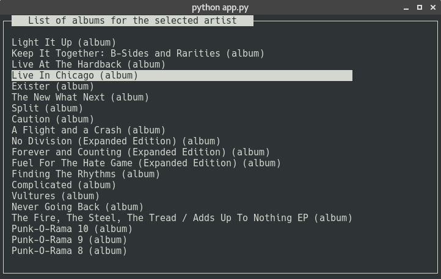441x279 pixels.
Task: Open The Fire, The Steel, The Tread EP
Action: (x=182, y=218)
